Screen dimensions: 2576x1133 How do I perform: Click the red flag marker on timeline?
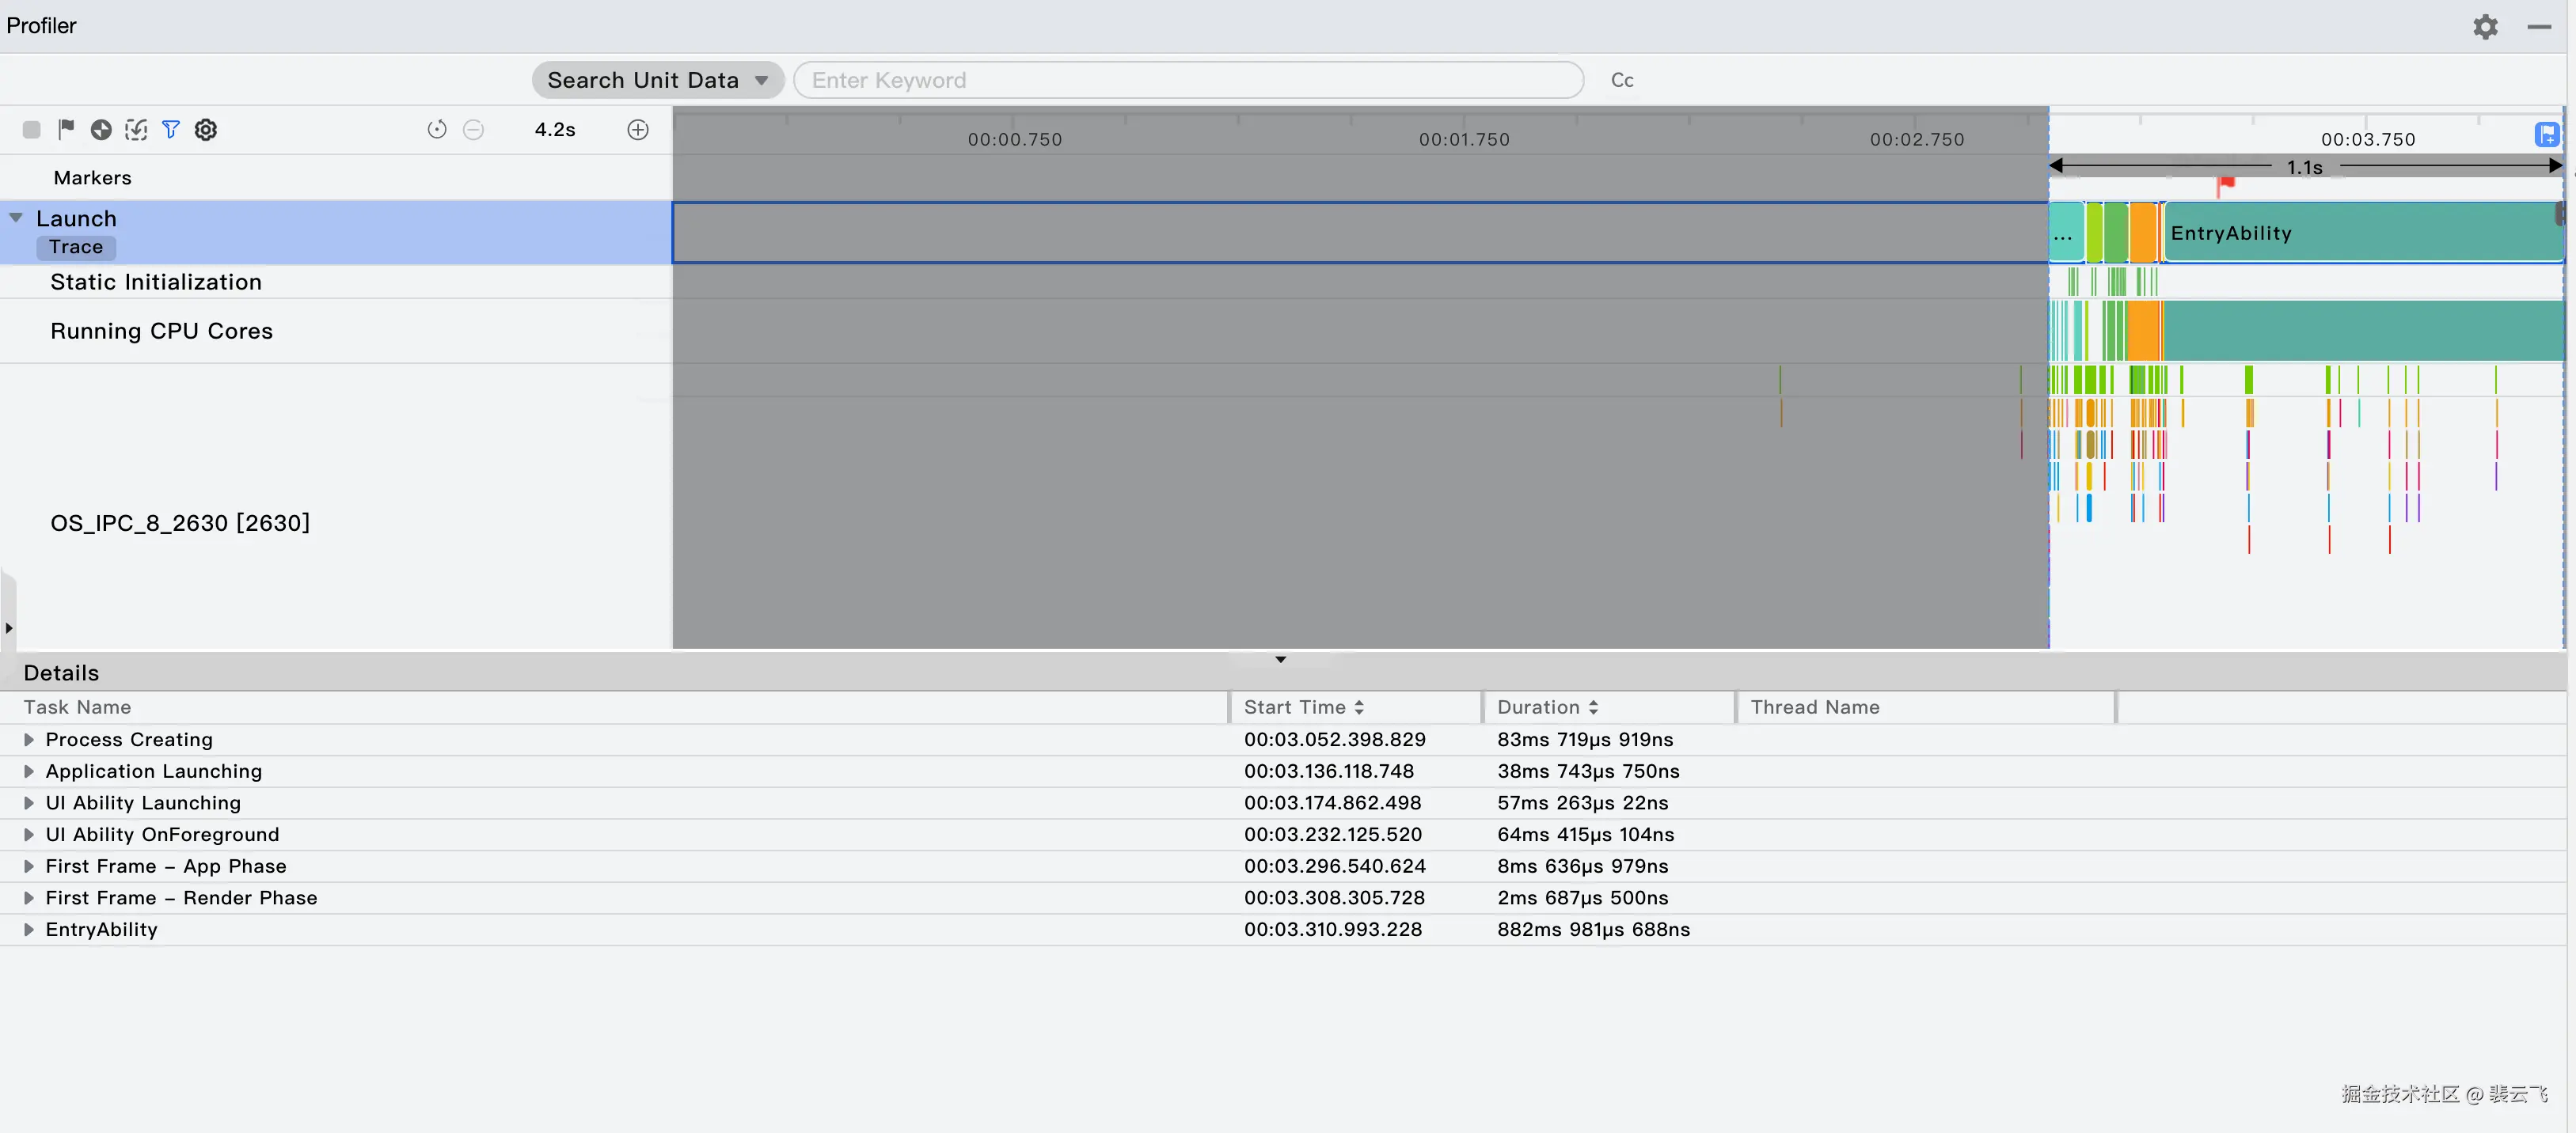(x=2226, y=184)
